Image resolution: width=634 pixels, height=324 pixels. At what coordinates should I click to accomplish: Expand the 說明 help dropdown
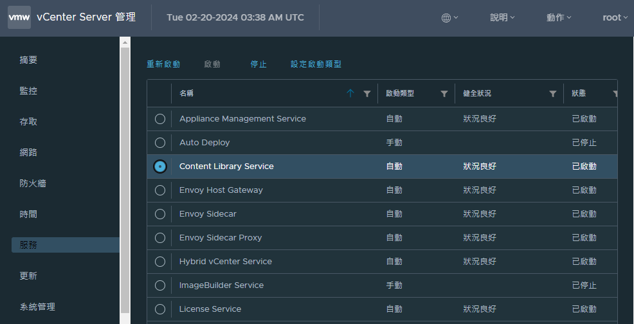[502, 17]
